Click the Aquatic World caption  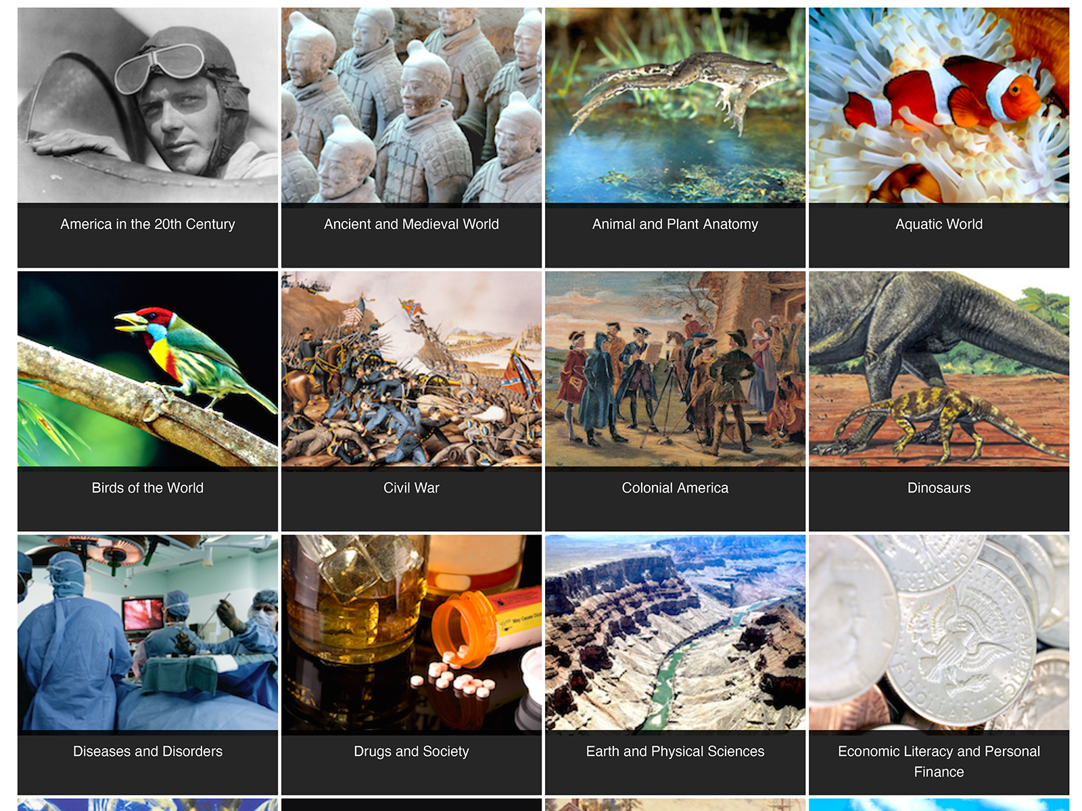[939, 224]
